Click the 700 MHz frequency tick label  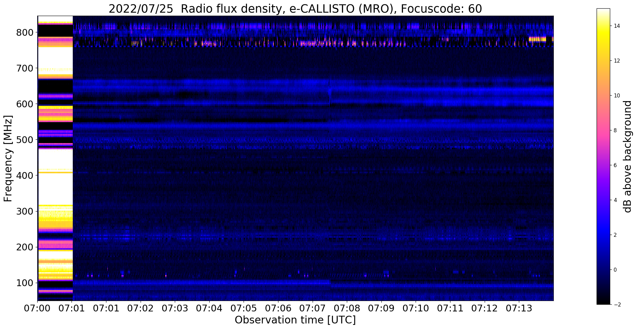coord(25,68)
